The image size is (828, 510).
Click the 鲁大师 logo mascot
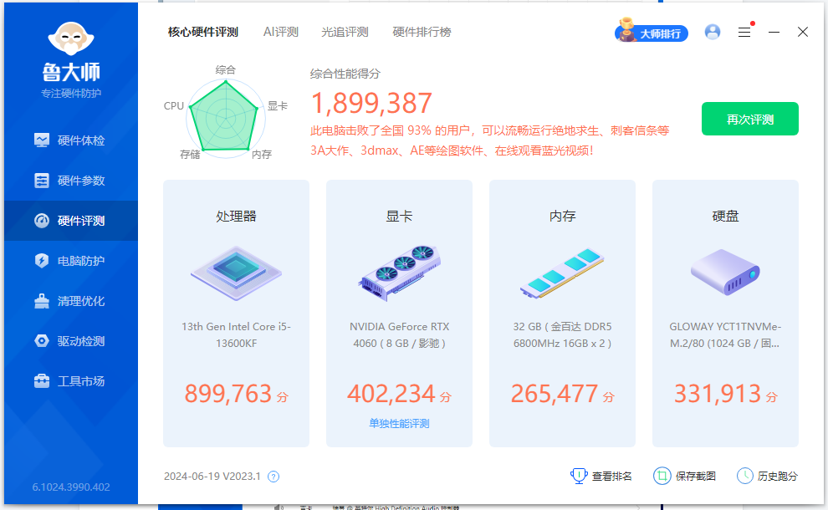[x=71, y=38]
